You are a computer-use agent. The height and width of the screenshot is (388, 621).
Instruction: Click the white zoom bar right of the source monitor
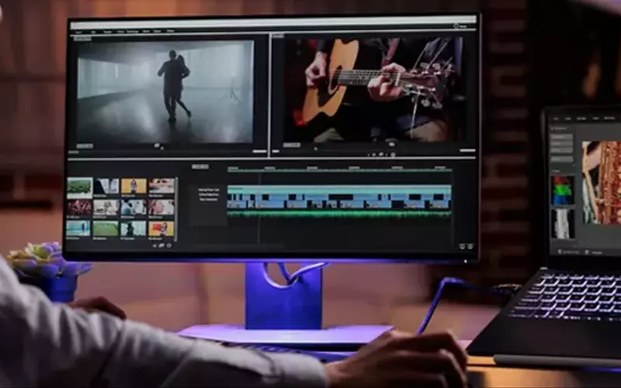(259, 151)
